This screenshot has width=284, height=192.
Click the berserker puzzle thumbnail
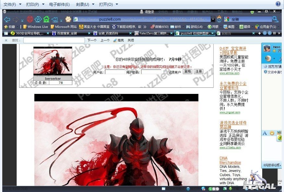coord(53,61)
